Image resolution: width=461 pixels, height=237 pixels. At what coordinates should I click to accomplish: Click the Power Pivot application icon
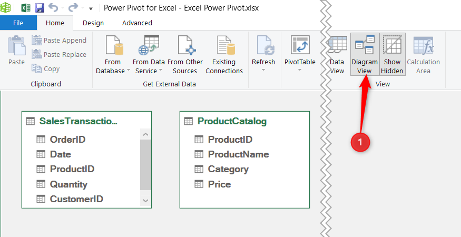tap(5, 8)
